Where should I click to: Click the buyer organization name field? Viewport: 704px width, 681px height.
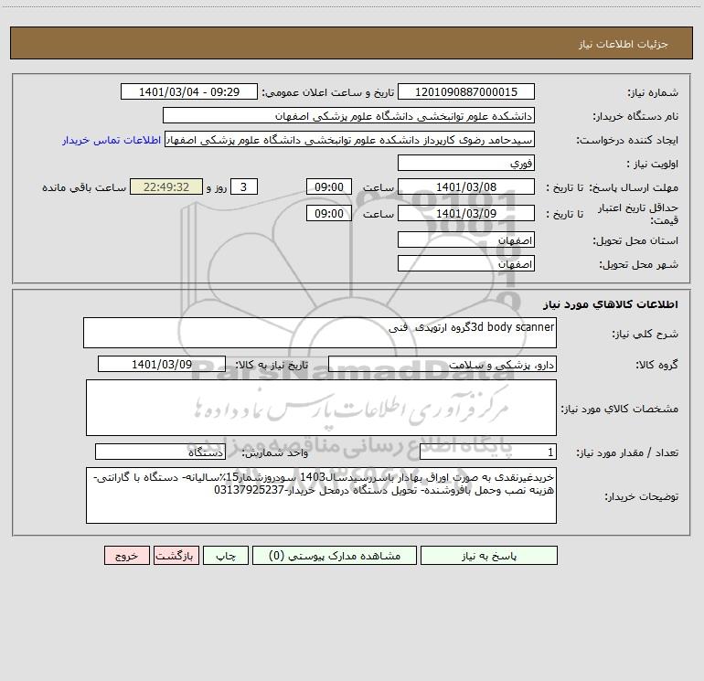[348, 115]
